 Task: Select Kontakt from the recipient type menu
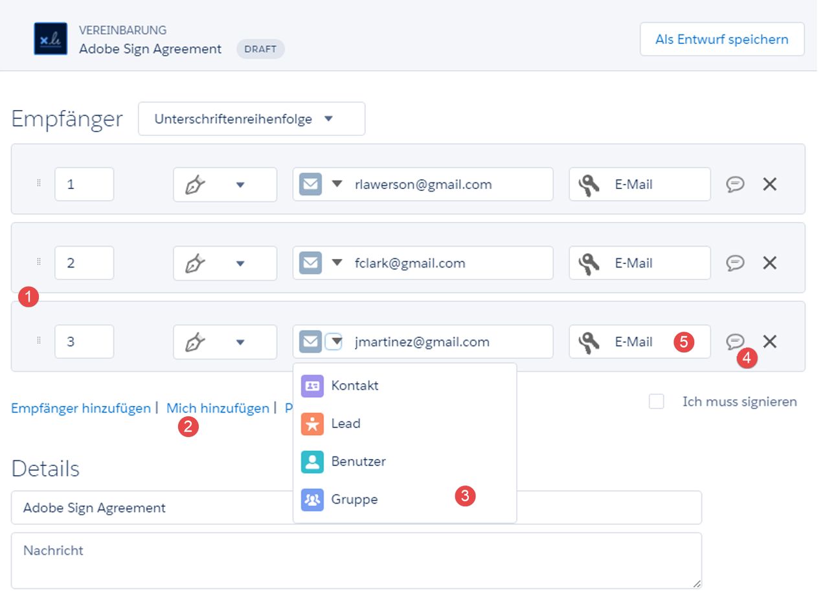click(354, 386)
